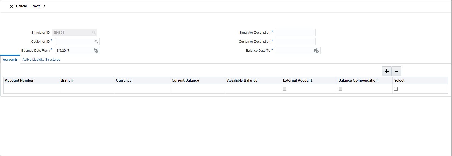Toggle Balance Compensation checkbox in row
452x156 pixels.
tap(340, 89)
